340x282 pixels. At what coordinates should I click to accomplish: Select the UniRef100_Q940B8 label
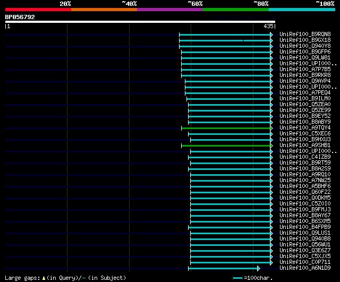(x=305, y=239)
